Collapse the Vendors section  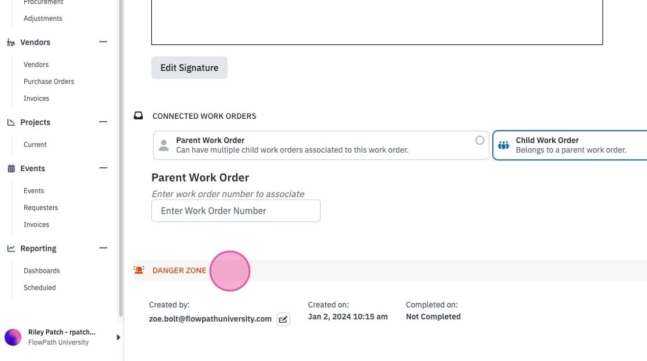coord(103,42)
